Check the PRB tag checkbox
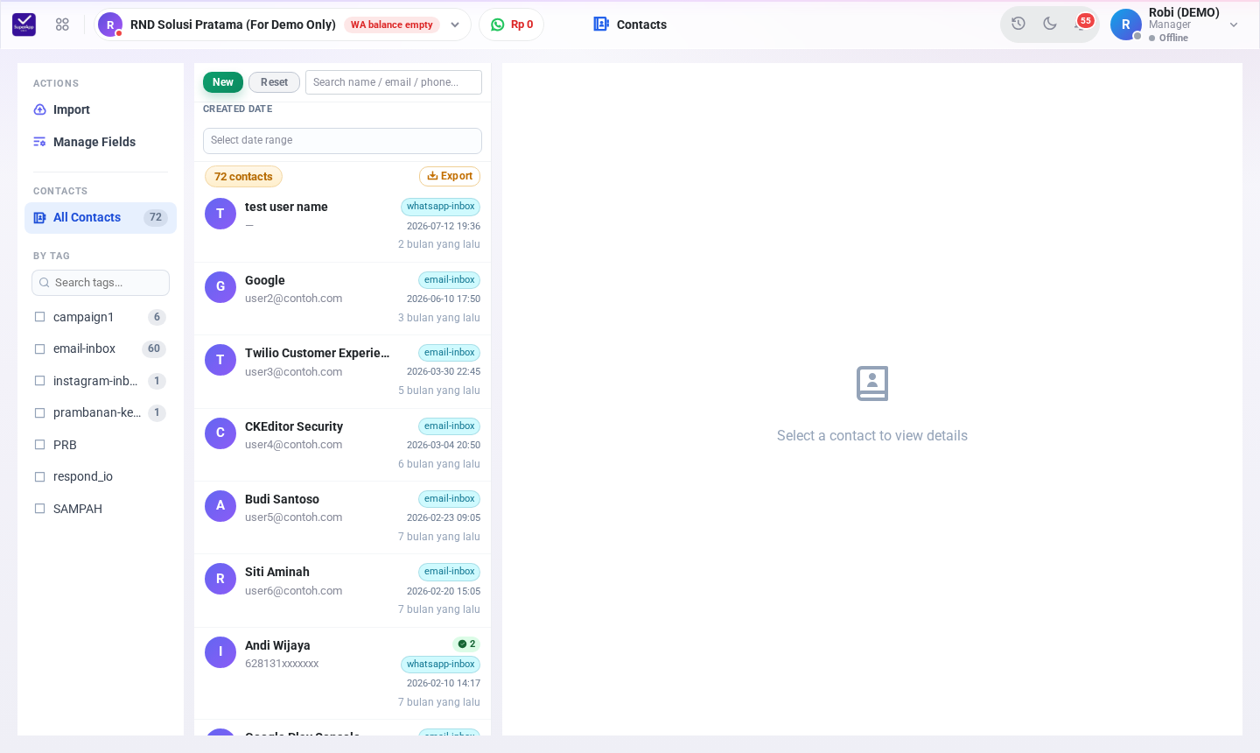 39,445
